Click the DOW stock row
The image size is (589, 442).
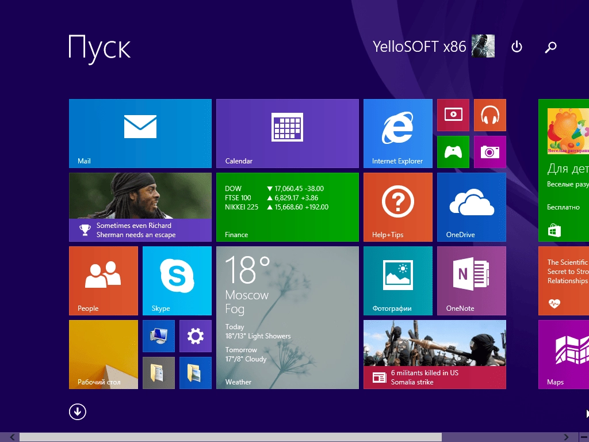274,189
